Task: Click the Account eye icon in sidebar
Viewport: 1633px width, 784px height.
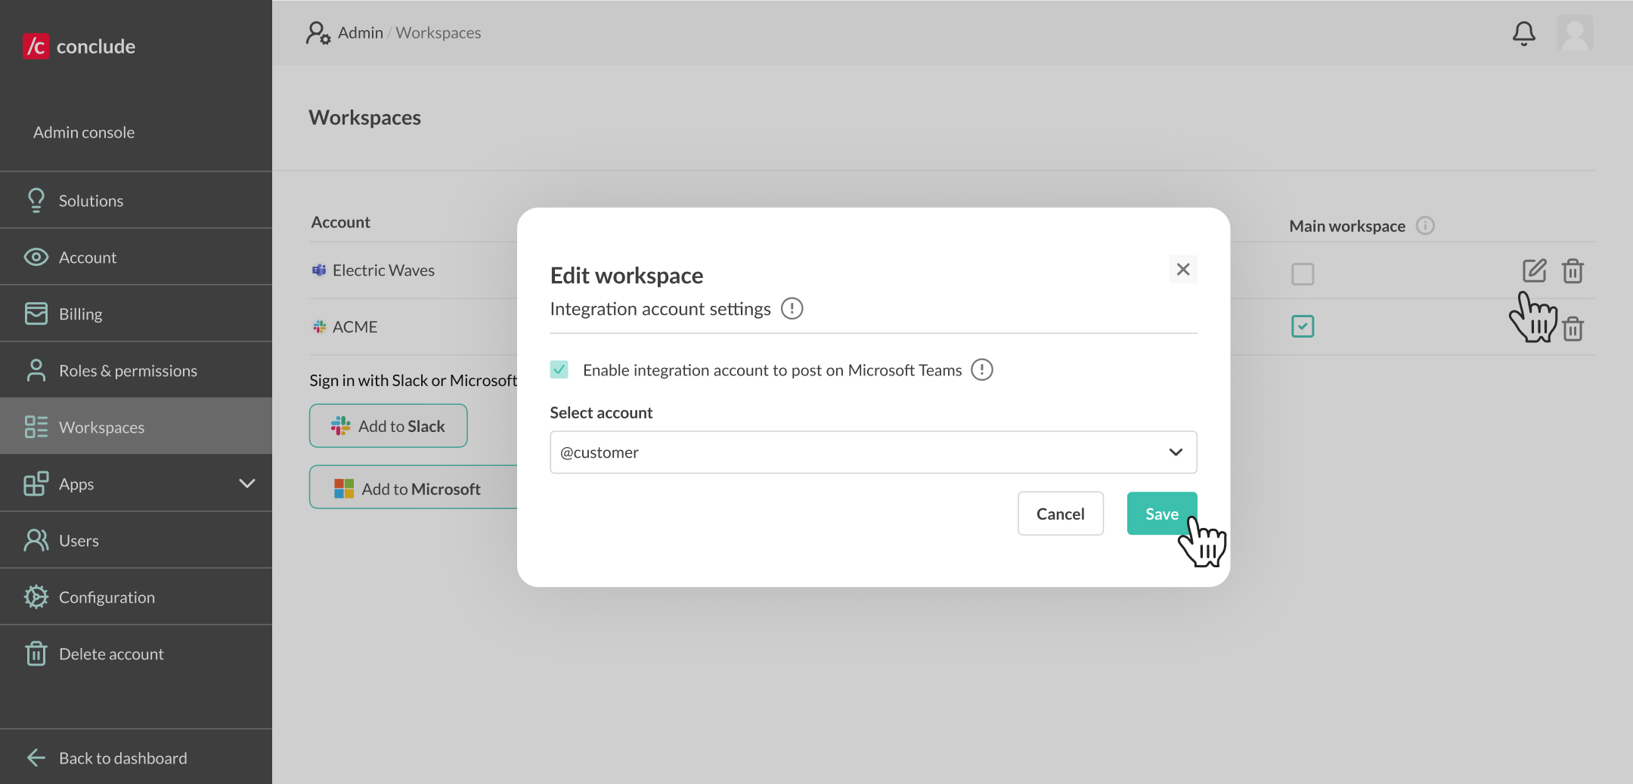Action: pyautogui.click(x=36, y=257)
